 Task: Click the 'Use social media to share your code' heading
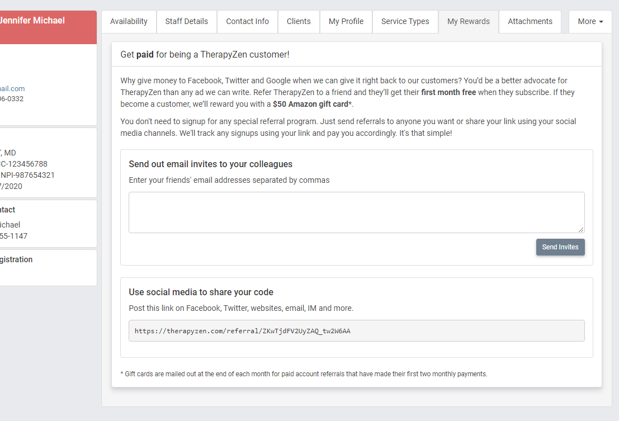[x=201, y=292]
